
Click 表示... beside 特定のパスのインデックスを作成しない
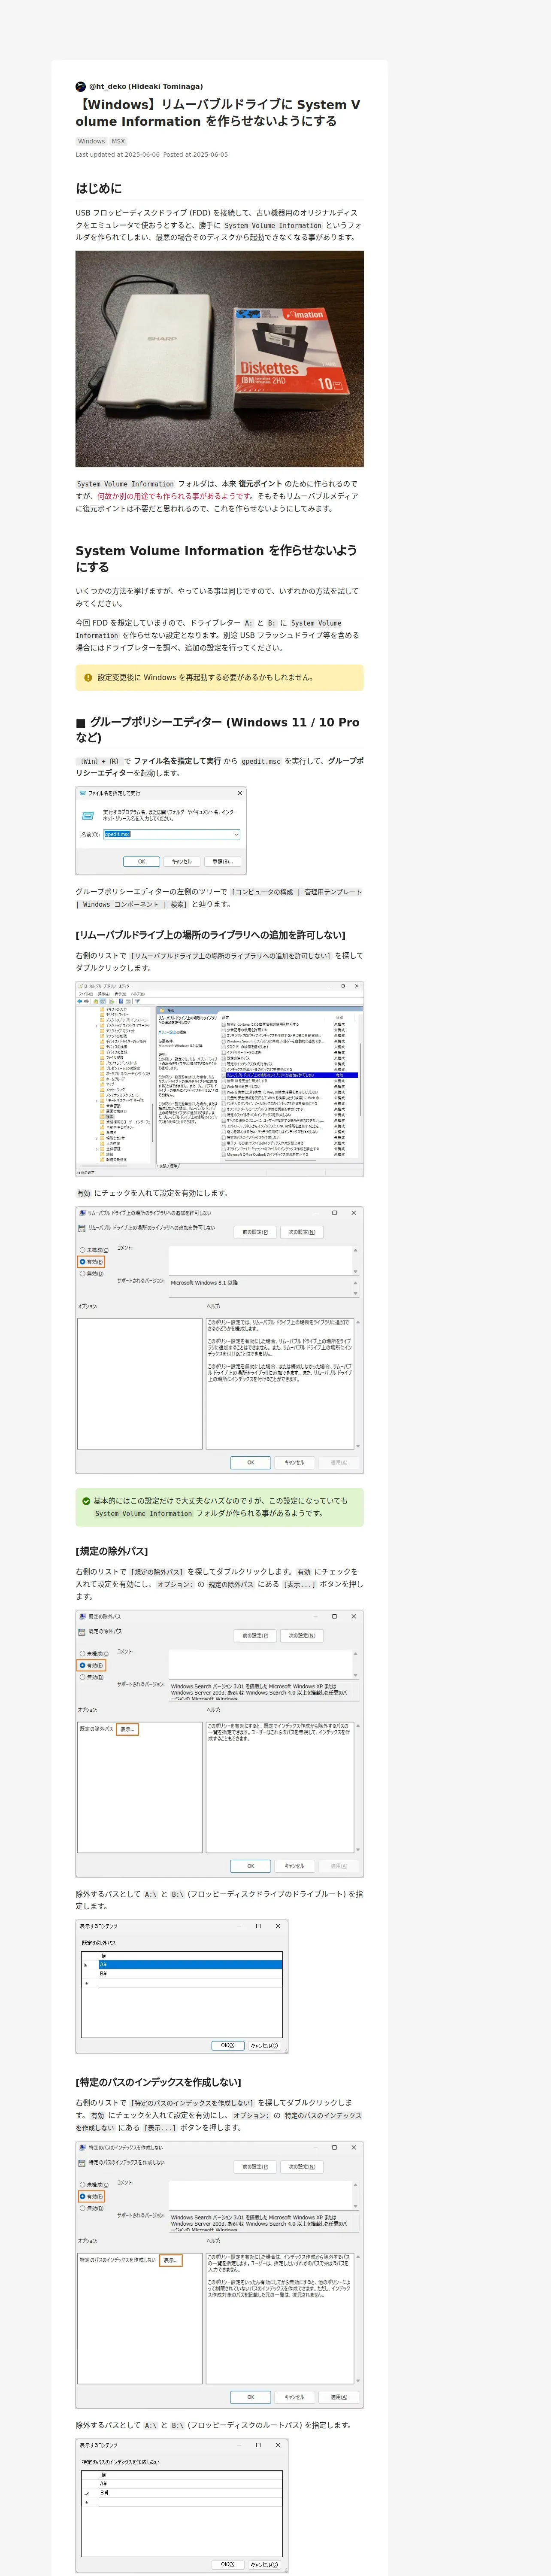pyautogui.click(x=171, y=2260)
